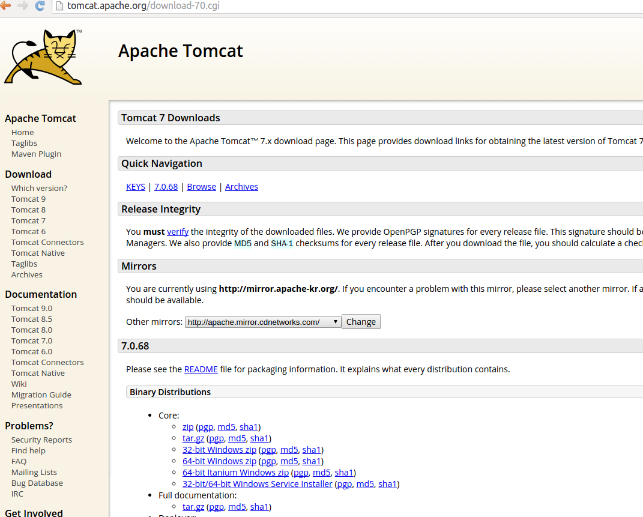Click the browser forward arrow
Screen dimensions: 643x517
click(23, 5)
